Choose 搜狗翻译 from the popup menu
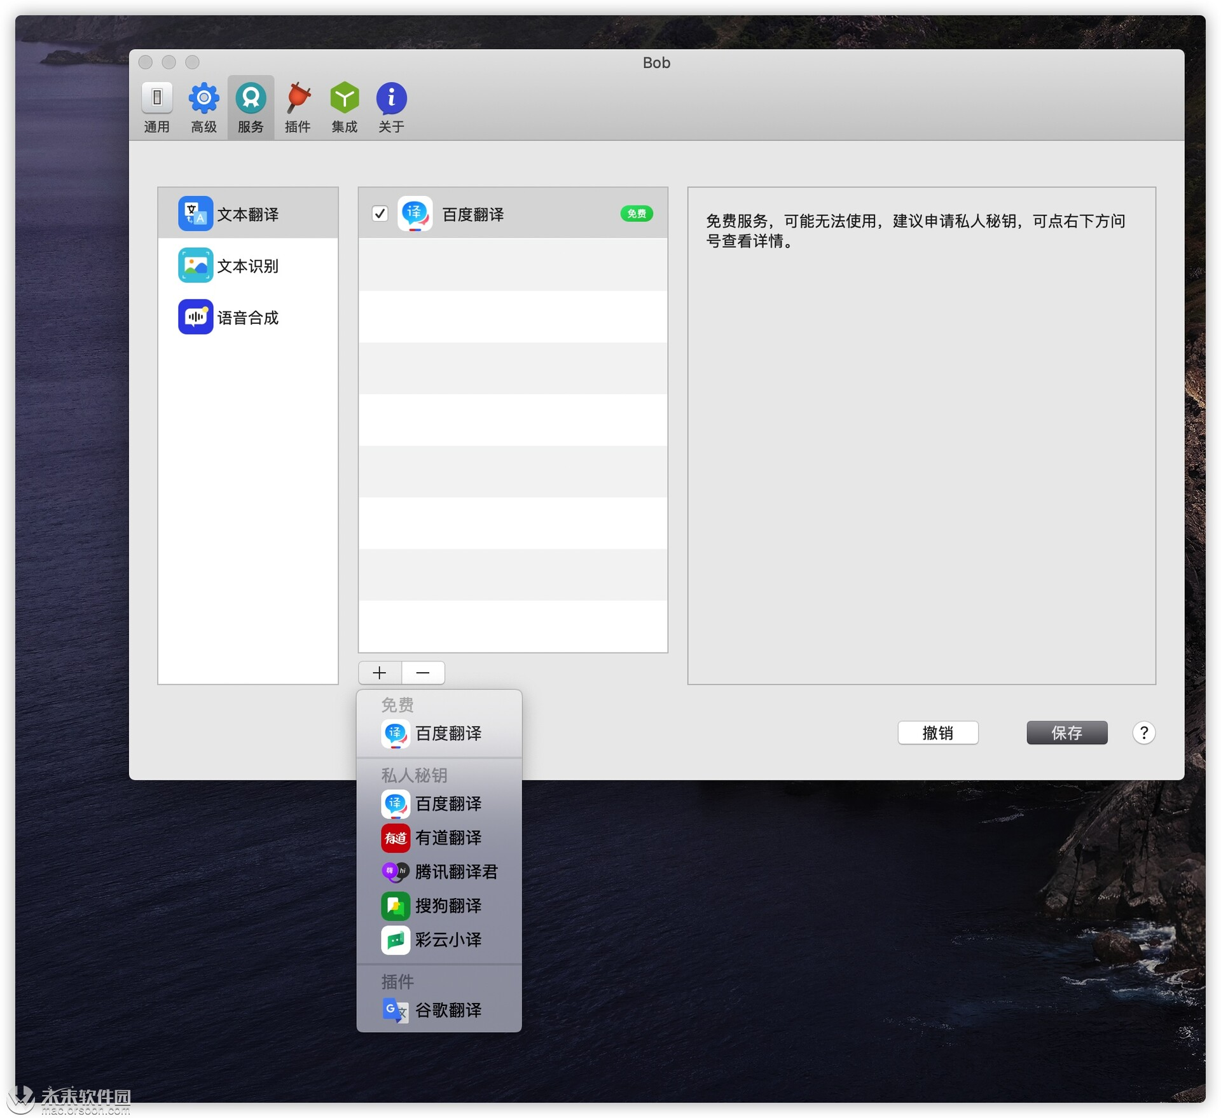 pos(439,906)
